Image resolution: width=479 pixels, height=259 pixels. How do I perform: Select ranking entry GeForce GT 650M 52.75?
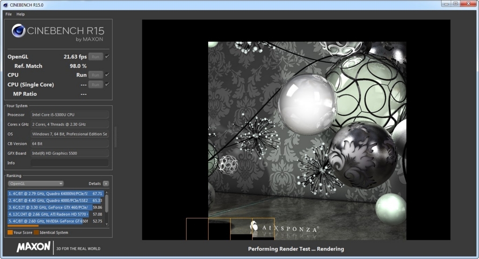click(x=56, y=221)
